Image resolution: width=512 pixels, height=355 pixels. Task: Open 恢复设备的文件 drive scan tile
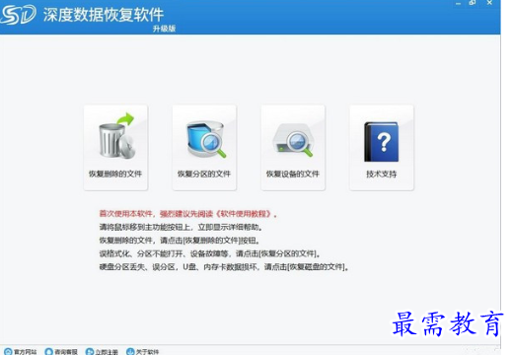293,148
